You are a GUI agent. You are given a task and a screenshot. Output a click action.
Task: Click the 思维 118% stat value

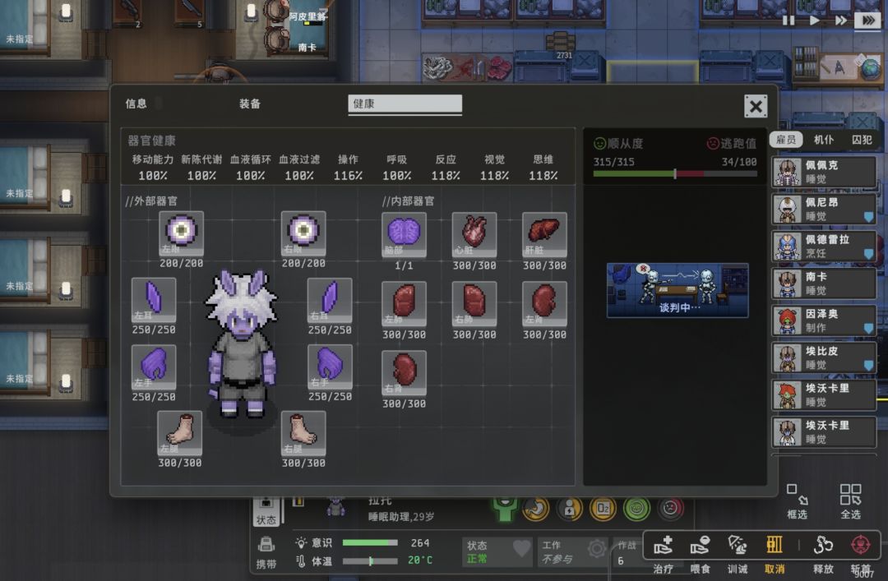(x=543, y=176)
